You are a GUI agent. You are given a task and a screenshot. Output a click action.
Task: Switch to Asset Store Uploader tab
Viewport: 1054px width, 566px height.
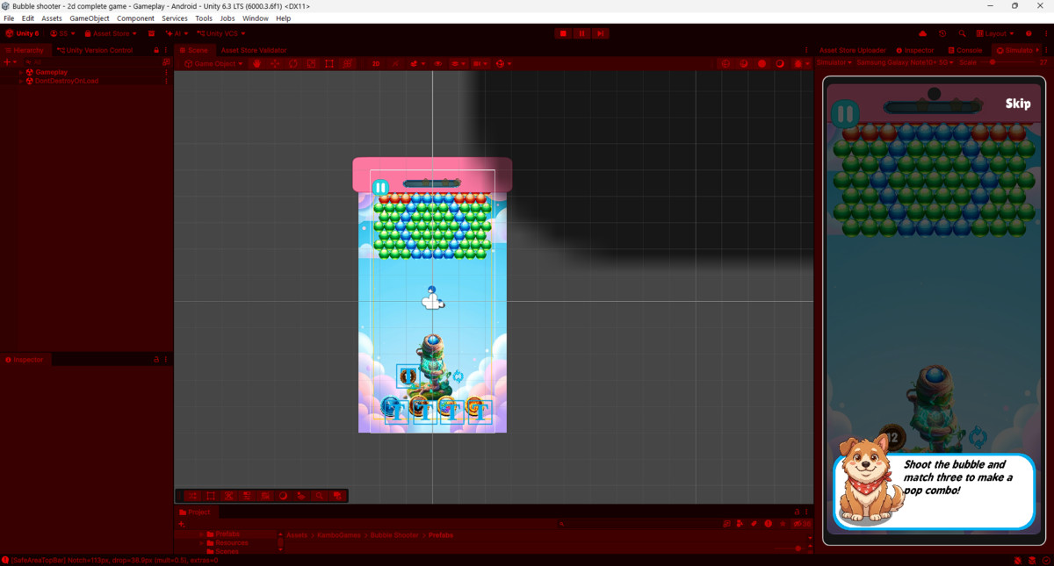[852, 50]
